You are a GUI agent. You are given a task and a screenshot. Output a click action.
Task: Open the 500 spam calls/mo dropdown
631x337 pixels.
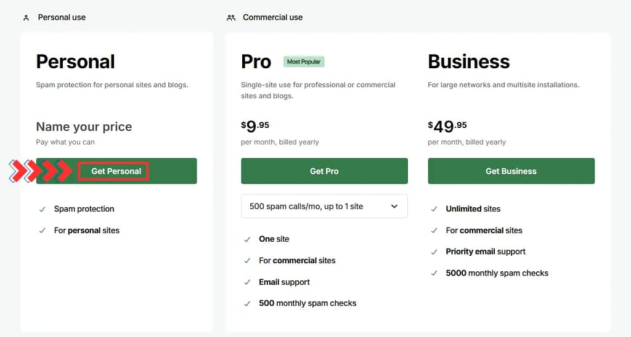tap(324, 207)
